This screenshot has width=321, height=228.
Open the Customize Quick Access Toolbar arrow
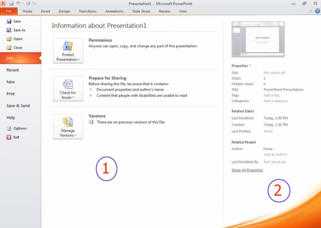[x=35, y=4]
